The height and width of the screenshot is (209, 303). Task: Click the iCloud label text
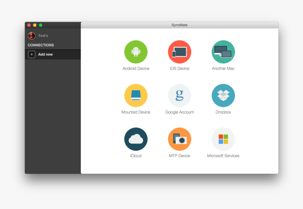(x=136, y=156)
